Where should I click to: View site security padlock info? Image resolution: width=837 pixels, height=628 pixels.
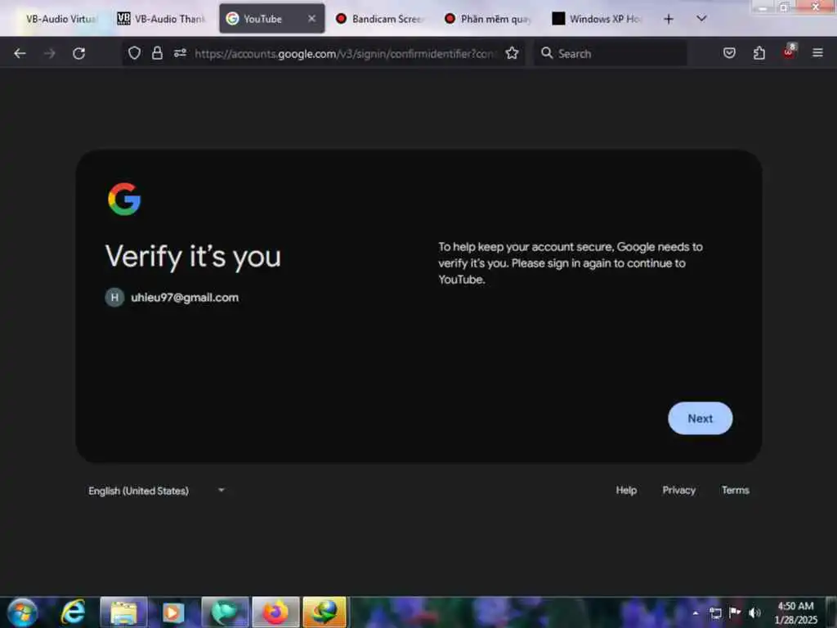[157, 53]
